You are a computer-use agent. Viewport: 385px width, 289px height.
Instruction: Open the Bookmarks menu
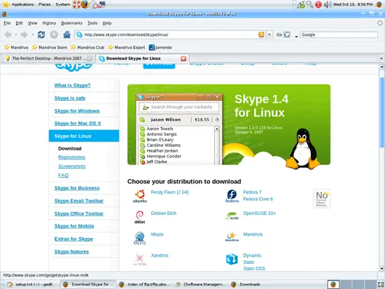click(x=71, y=23)
